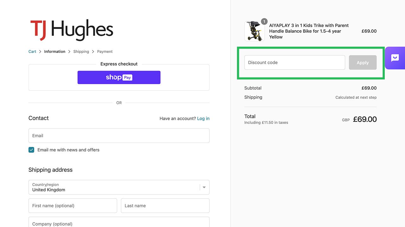Focus the Last name field

(165, 206)
